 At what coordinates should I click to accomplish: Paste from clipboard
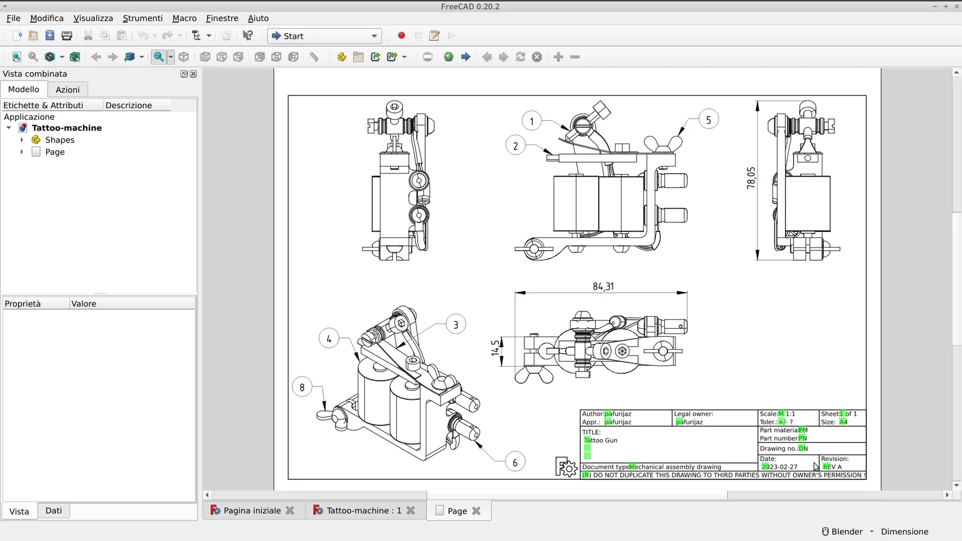[121, 35]
